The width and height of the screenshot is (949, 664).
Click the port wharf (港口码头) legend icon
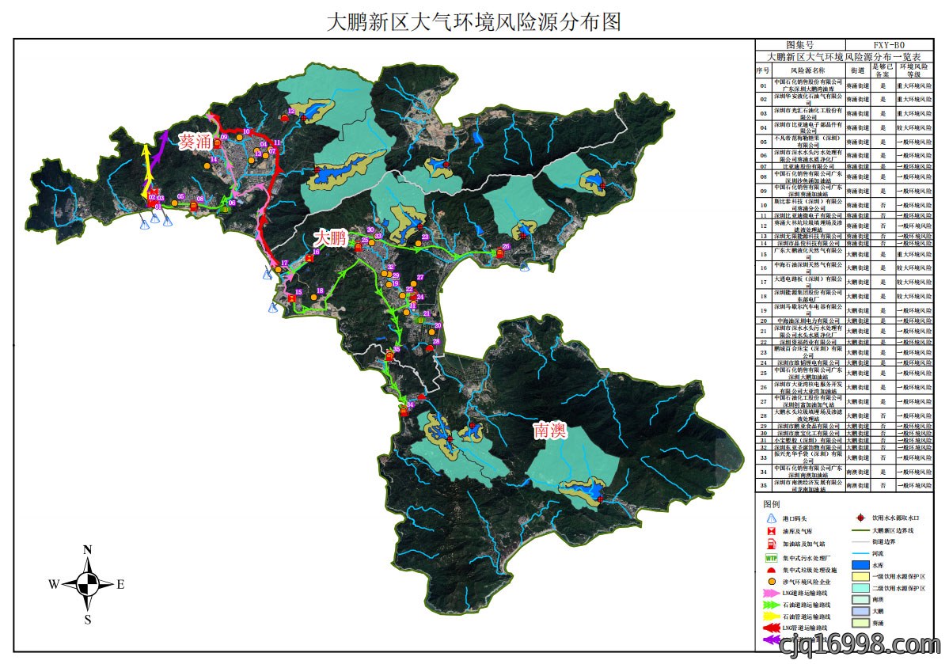(x=771, y=518)
